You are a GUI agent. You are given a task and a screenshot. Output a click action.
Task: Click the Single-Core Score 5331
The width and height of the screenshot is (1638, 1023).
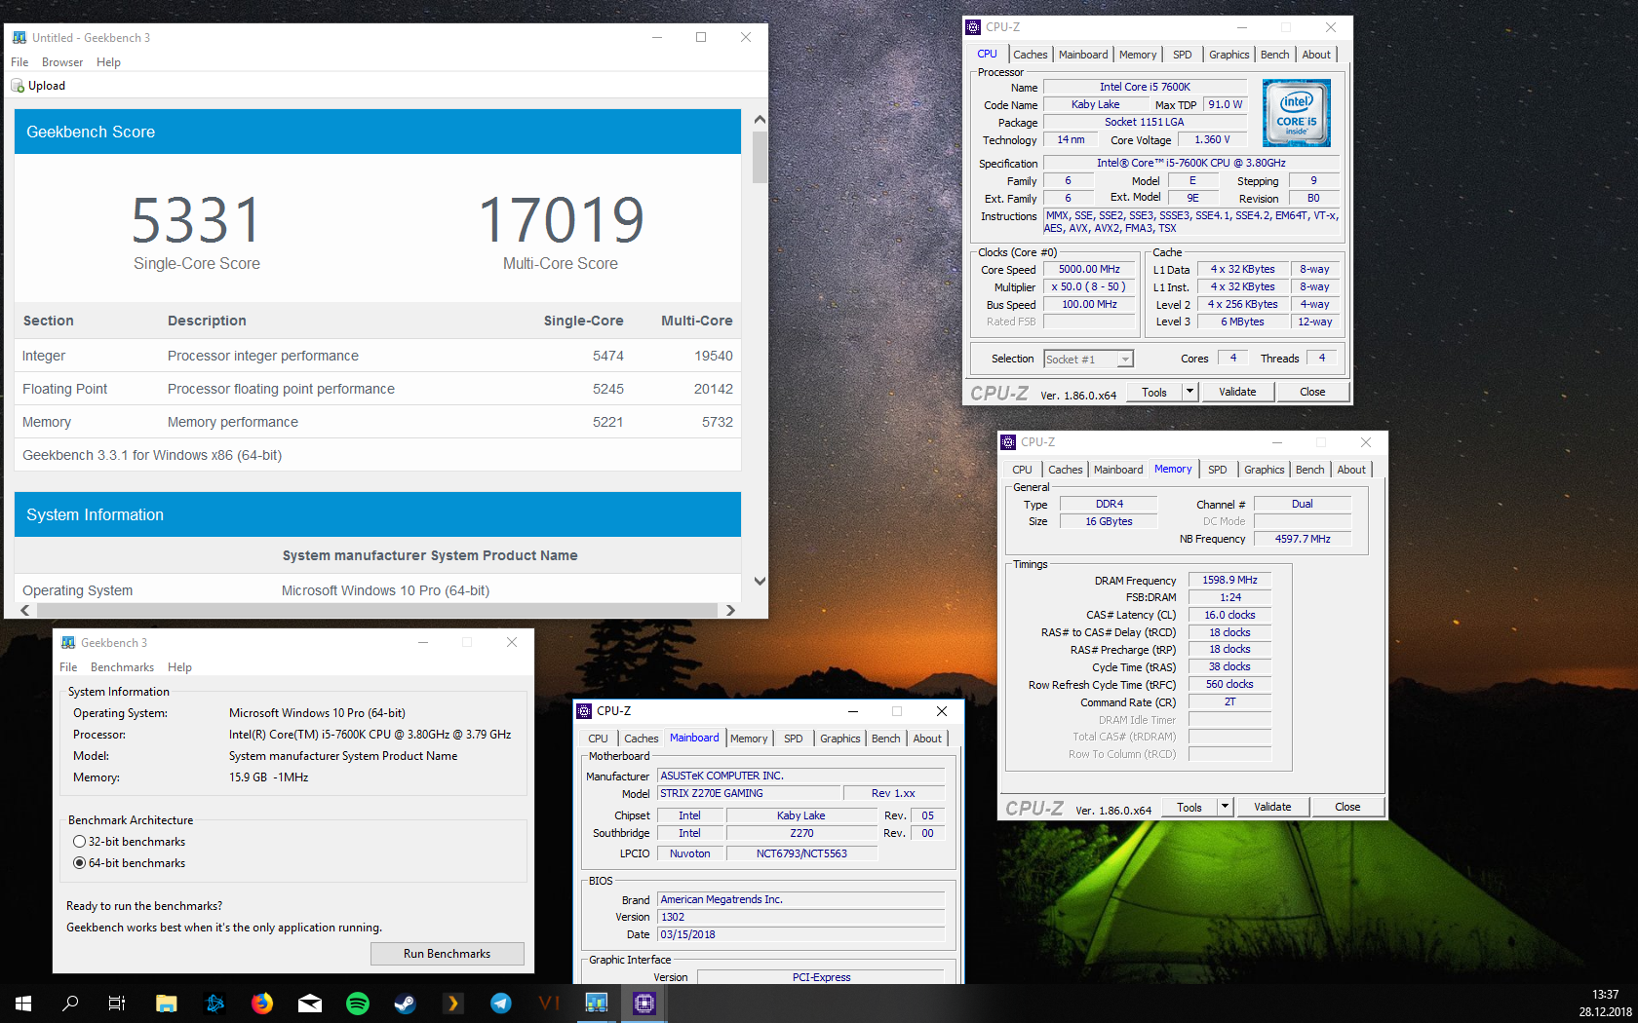coord(197,219)
